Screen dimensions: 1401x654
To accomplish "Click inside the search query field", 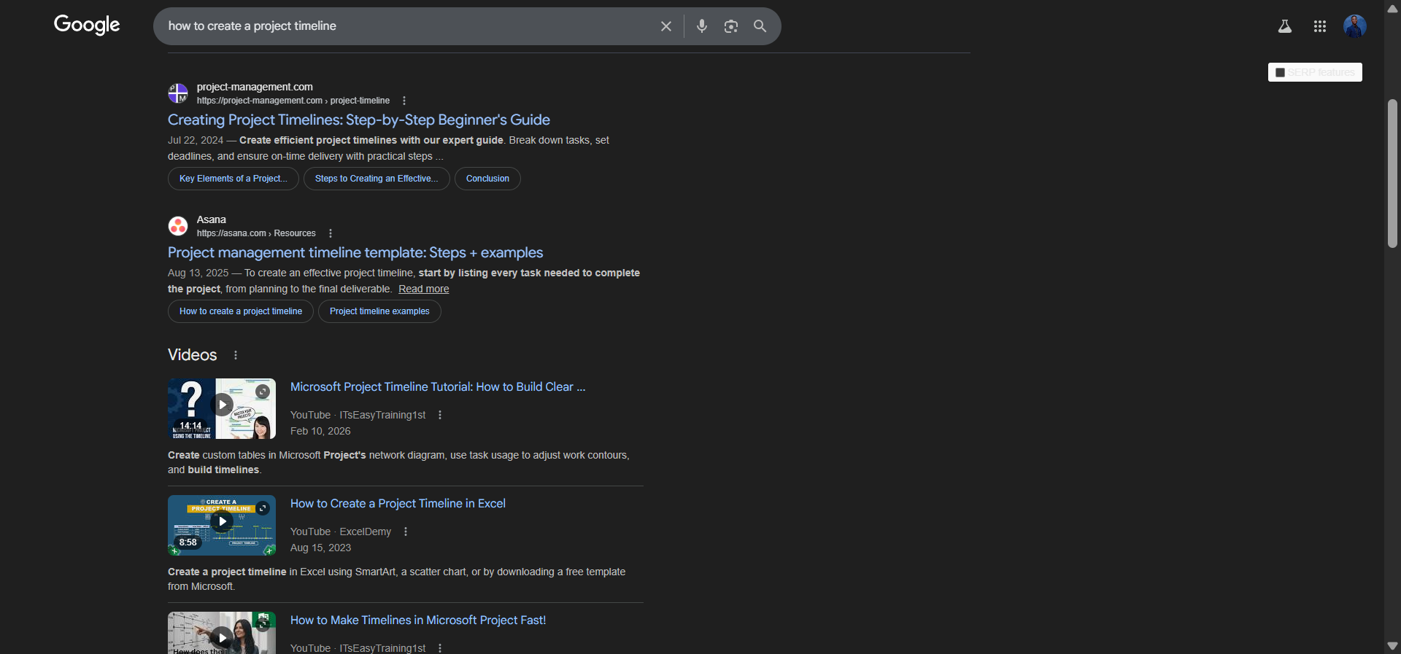I will (409, 26).
